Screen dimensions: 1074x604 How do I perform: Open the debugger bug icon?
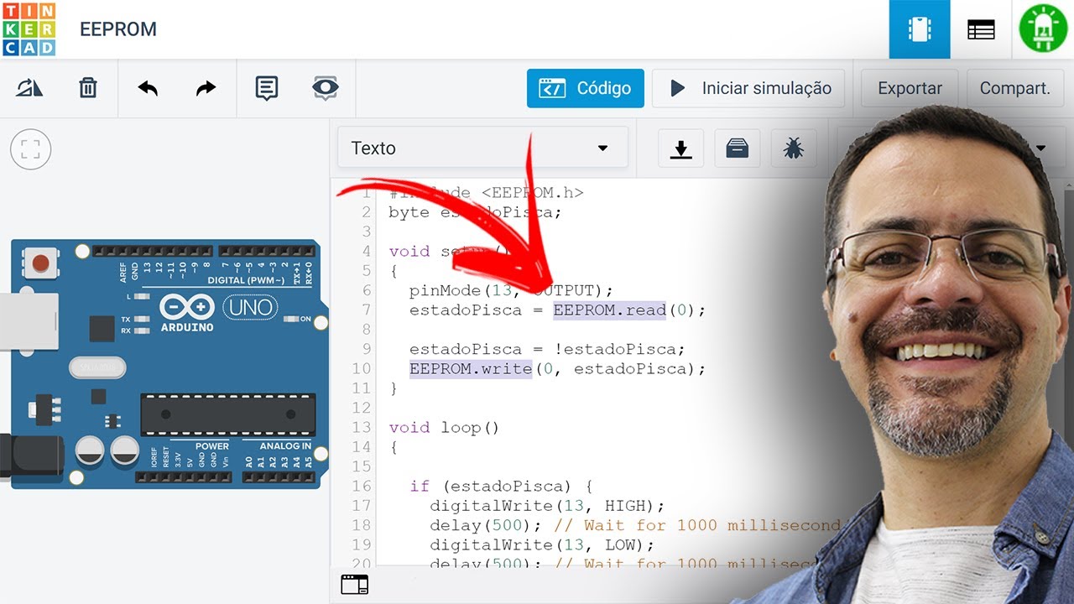(793, 148)
